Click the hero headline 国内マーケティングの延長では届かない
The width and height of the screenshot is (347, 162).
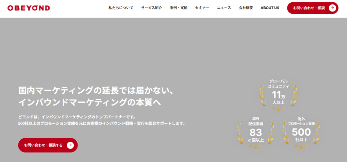(x=96, y=91)
